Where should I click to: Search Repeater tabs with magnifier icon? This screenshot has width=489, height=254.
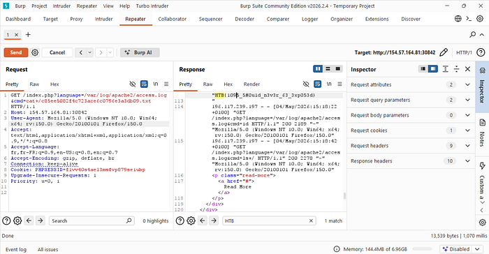coord(473,34)
